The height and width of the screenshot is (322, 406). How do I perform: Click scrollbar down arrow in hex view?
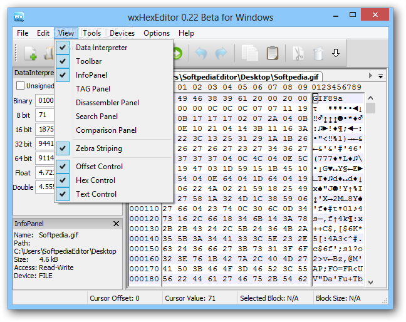[x=370, y=282]
